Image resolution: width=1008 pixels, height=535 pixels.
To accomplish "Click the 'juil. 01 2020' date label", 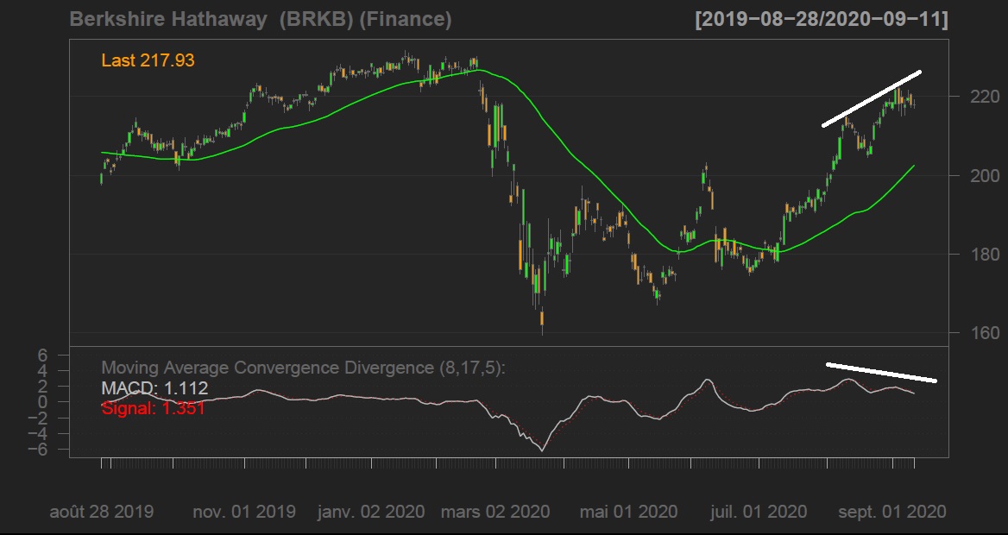I will [x=759, y=512].
